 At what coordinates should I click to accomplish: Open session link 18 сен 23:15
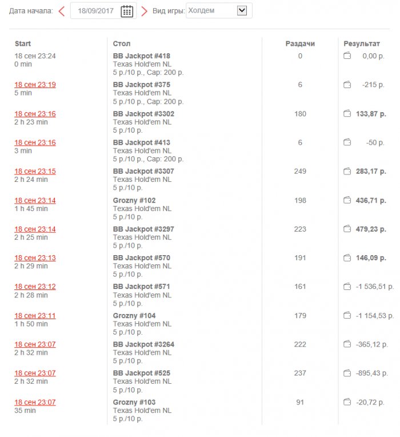tap(35, 171)
